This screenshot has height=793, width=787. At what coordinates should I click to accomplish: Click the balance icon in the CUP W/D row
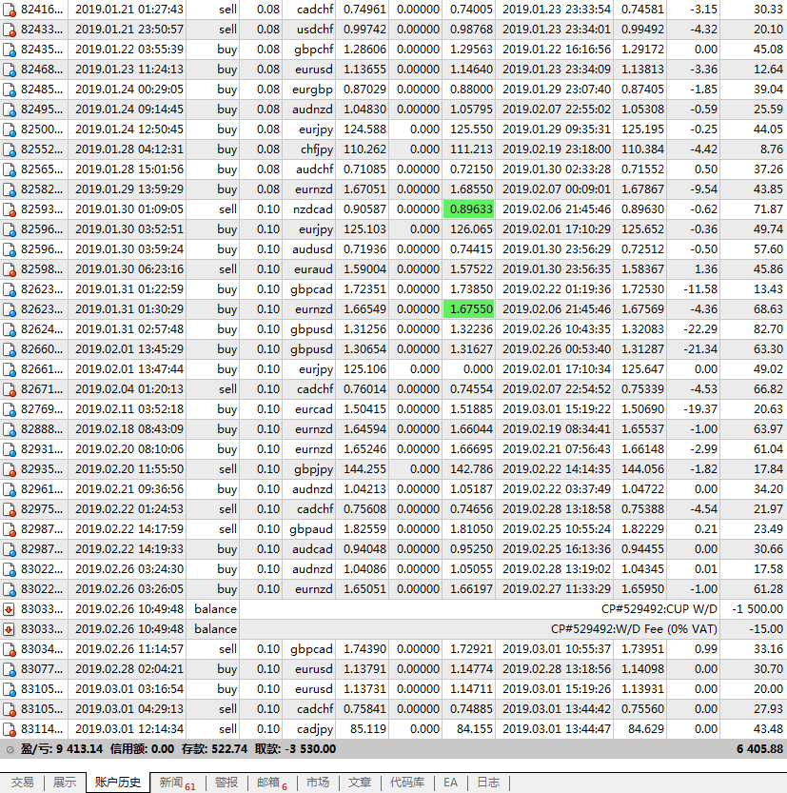(9, 609)
